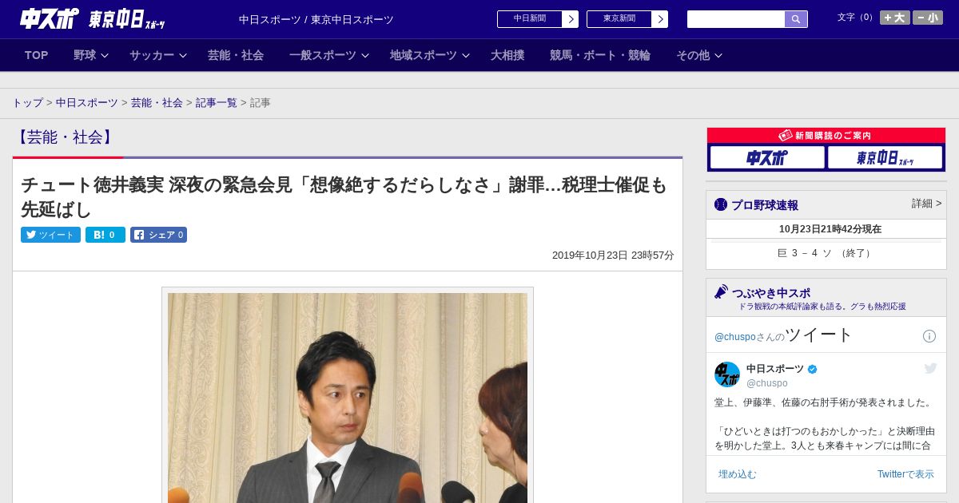Click the header text 中日スポーツ / 東京中日スポーツ

pos(316,20)
